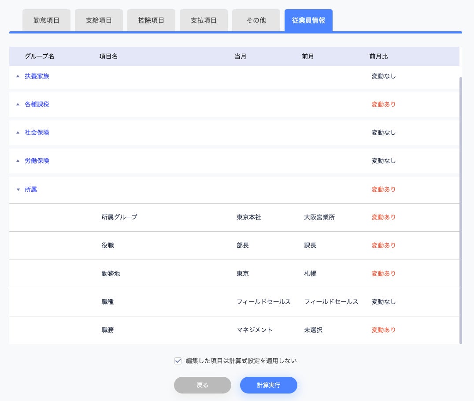Click the 札幌 previous month value
Viewport: 474px width, 401px height.
(x=310, y=273)
